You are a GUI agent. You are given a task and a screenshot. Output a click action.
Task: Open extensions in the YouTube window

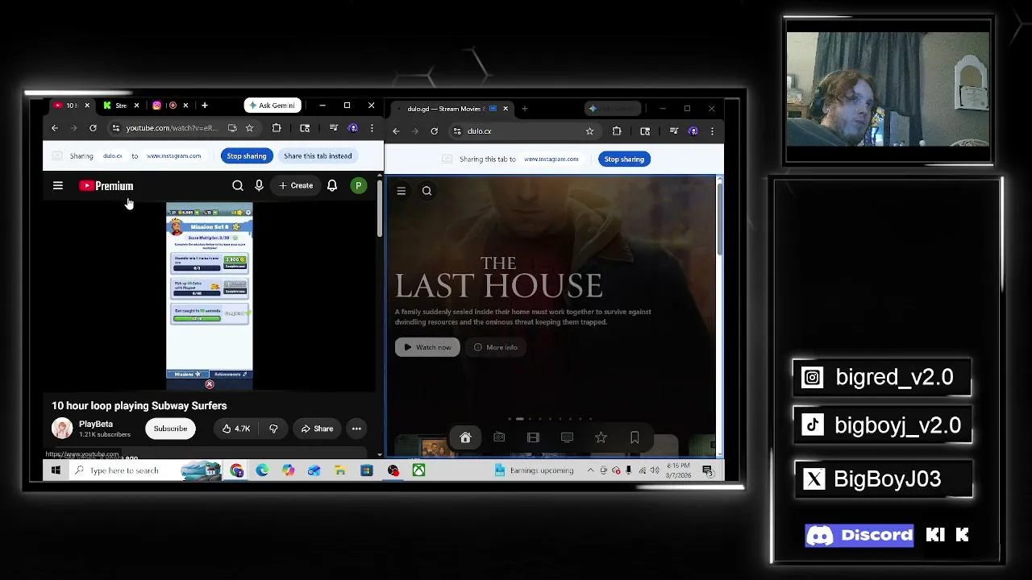click(277, 128)
